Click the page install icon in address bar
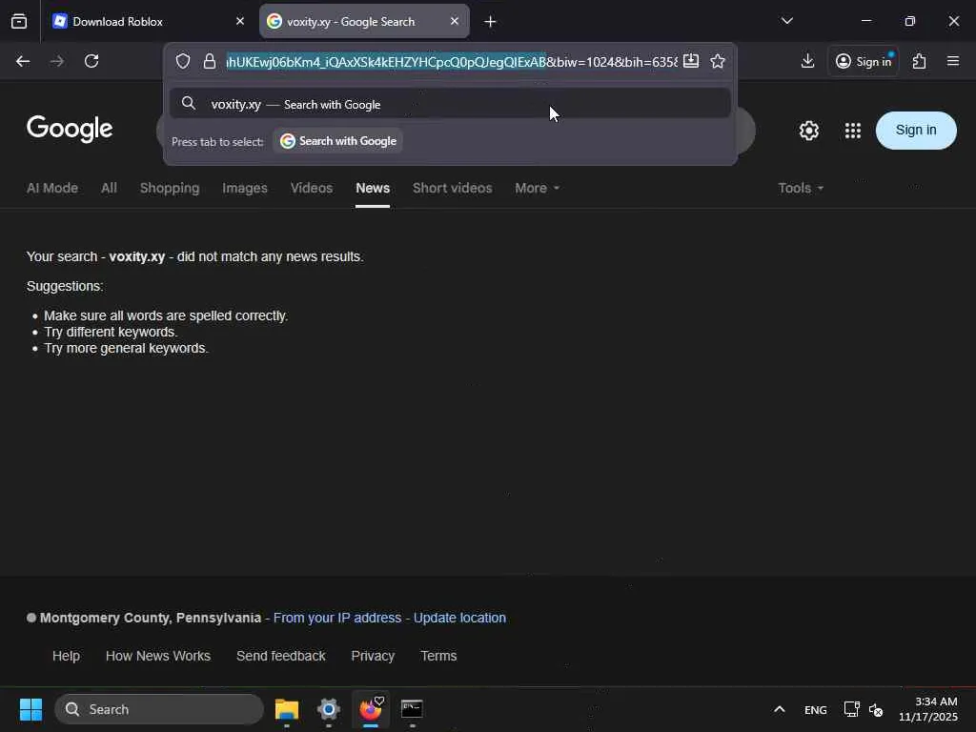976x732 pixels. click(x=691, y=61)
